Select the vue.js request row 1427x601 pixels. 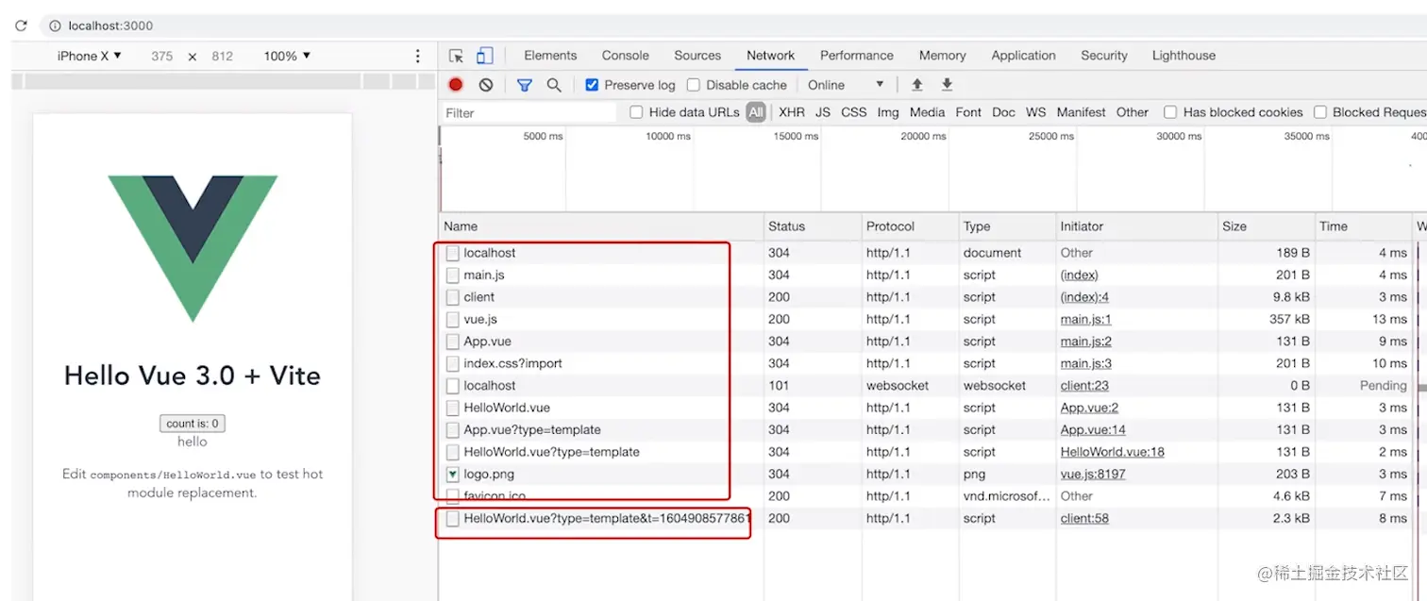pos(932,319)
